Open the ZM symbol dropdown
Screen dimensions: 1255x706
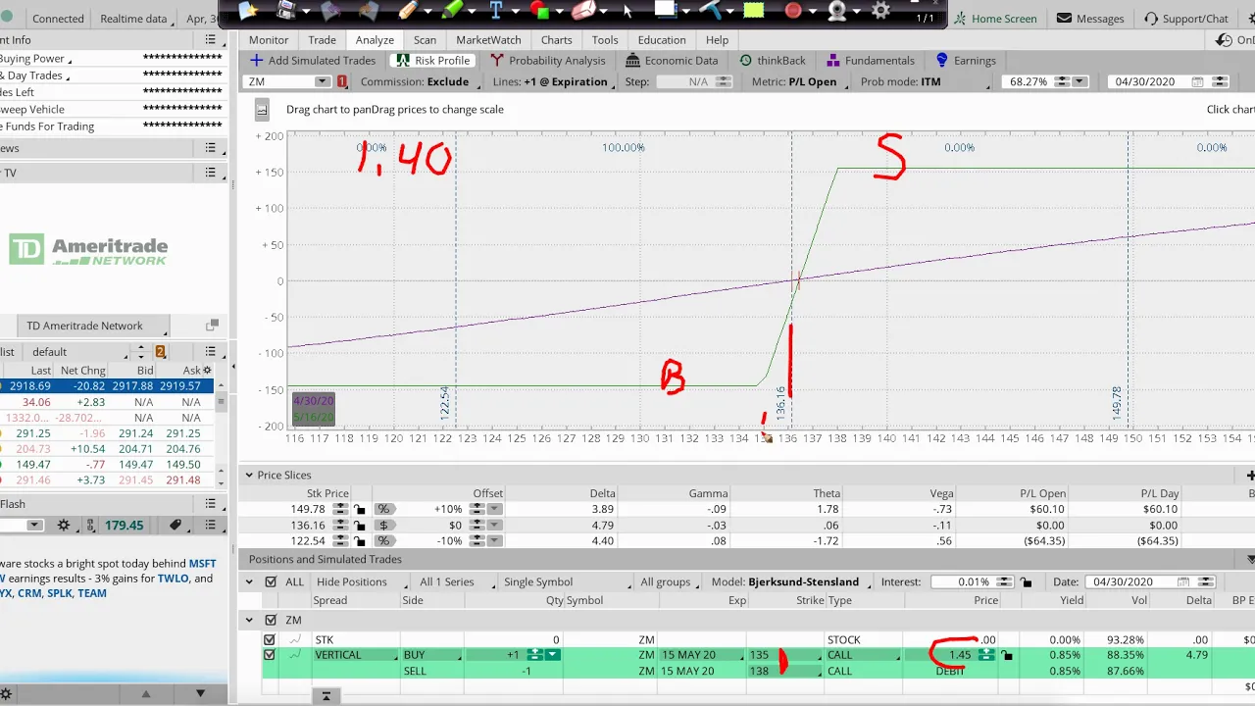(322, 81)
